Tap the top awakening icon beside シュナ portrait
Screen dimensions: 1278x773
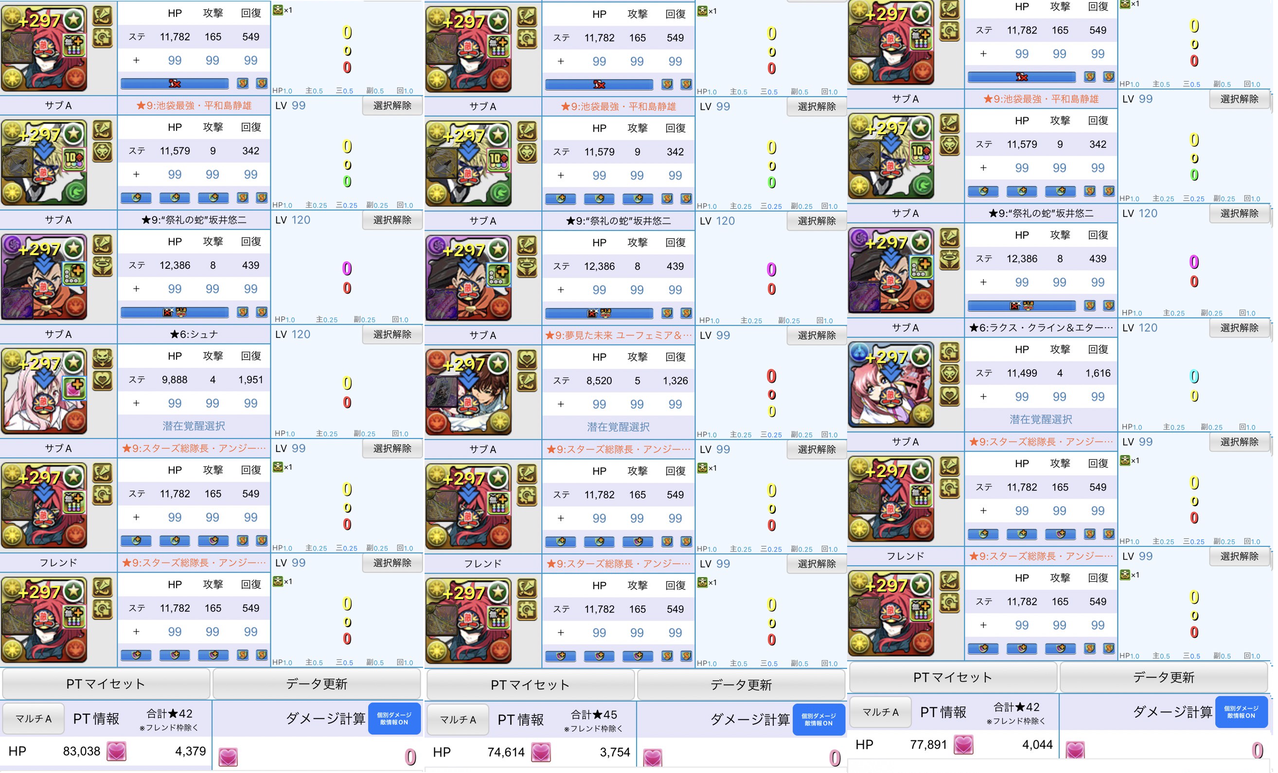(102, 358)
